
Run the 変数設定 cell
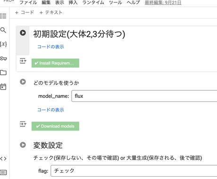point(23,145)
